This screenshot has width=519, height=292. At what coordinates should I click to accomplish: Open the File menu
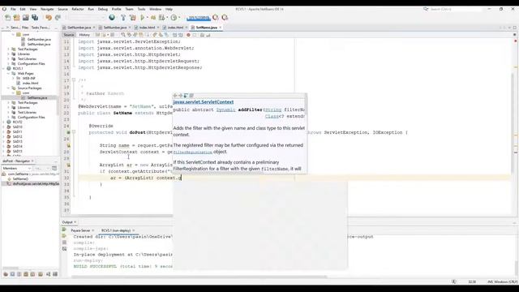click(13, 9)
